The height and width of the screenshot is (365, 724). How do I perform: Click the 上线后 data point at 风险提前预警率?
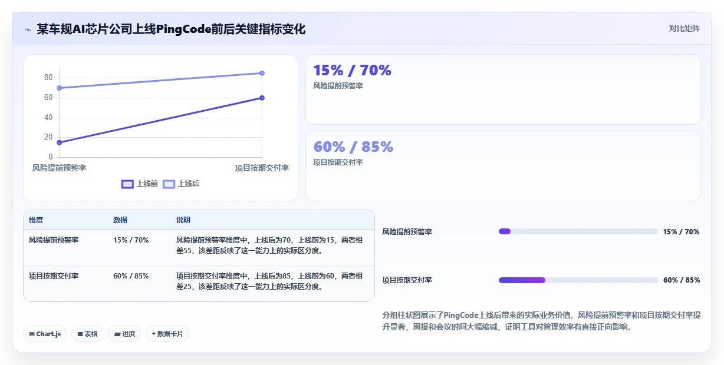(60, 88)
